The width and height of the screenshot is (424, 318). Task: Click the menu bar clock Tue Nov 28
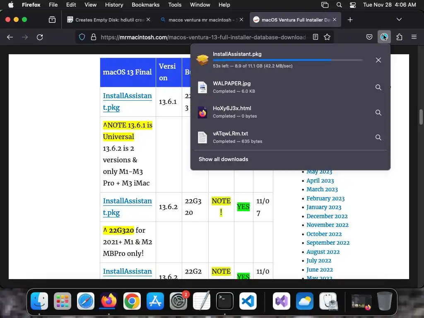point(389,5)
